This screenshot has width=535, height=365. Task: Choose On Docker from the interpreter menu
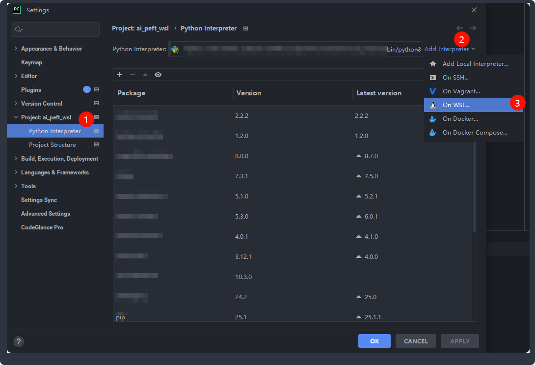[474, 119]
